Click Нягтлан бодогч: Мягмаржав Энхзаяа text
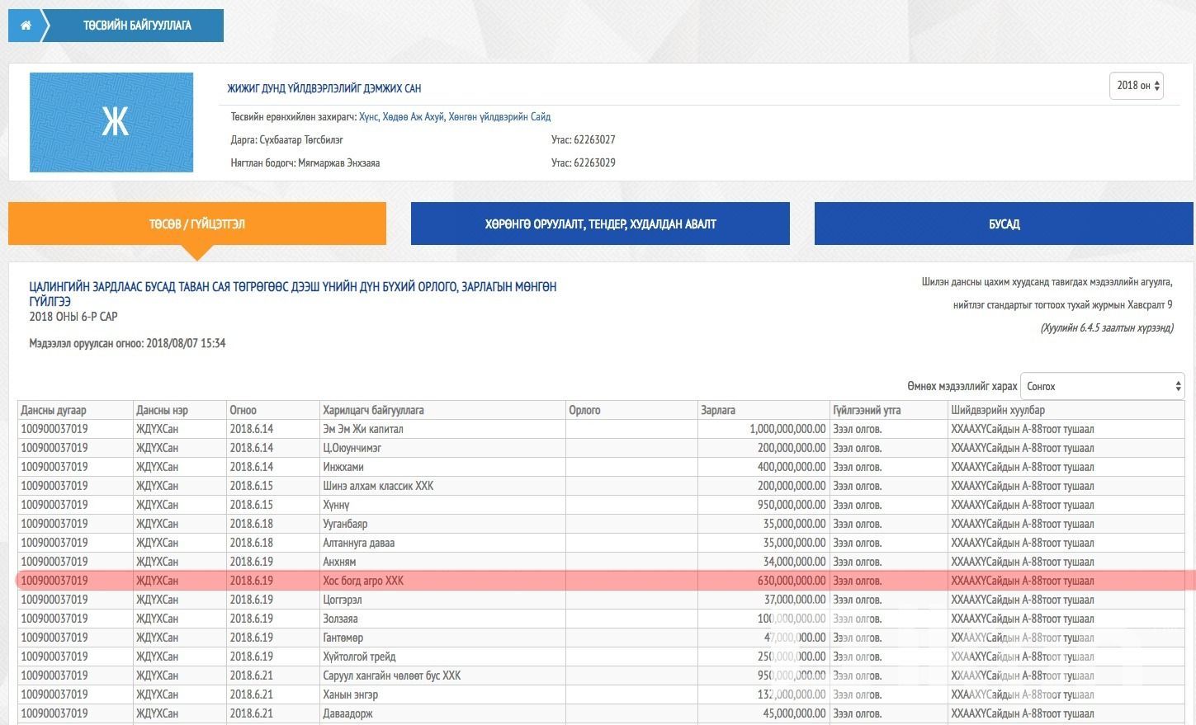 point(305,163)
